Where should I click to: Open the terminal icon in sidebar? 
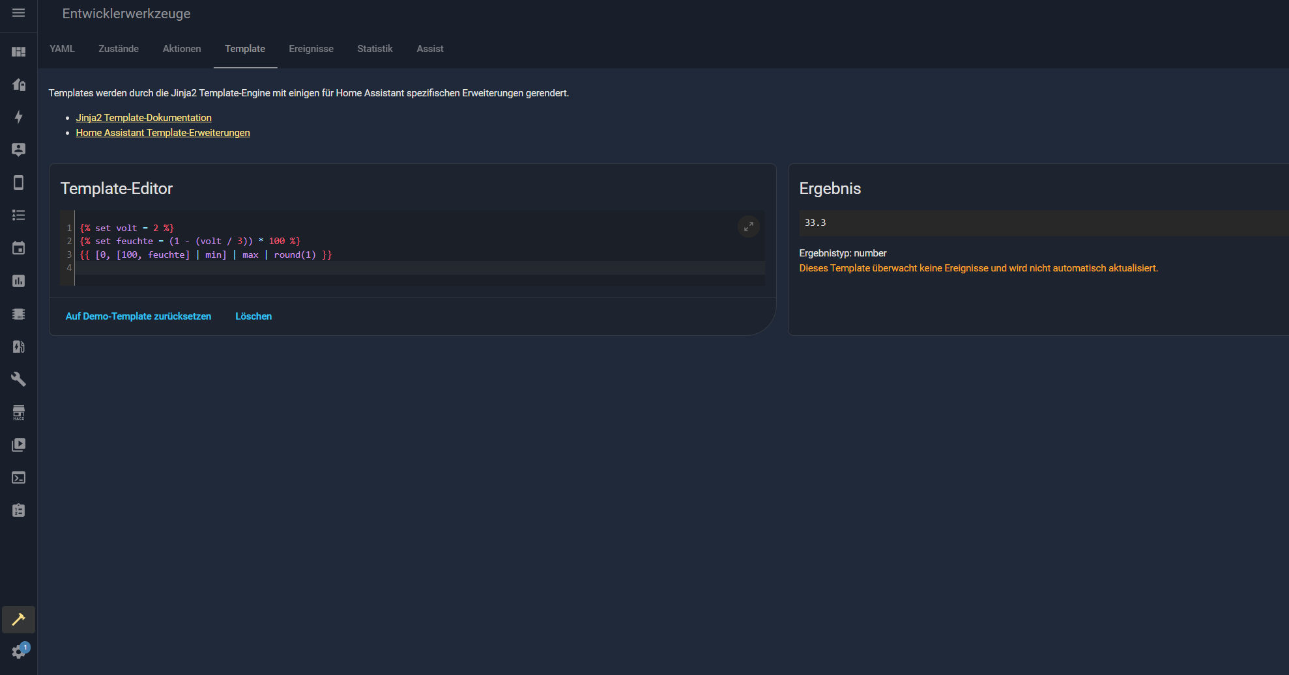pyautogui.click(x=18, y=478)
